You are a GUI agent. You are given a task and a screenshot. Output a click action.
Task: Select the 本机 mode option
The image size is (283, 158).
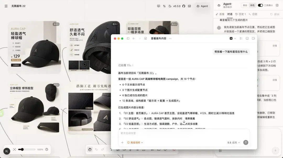[x=252, y=5]
